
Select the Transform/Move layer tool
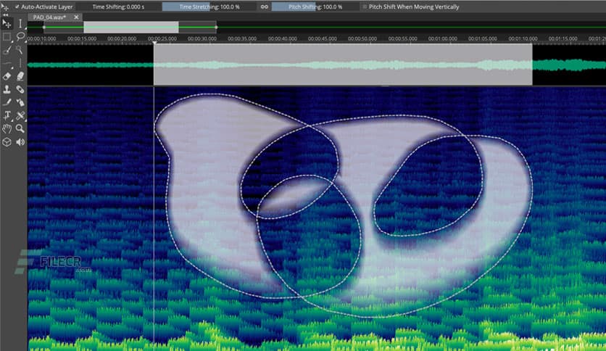point(7,24)
